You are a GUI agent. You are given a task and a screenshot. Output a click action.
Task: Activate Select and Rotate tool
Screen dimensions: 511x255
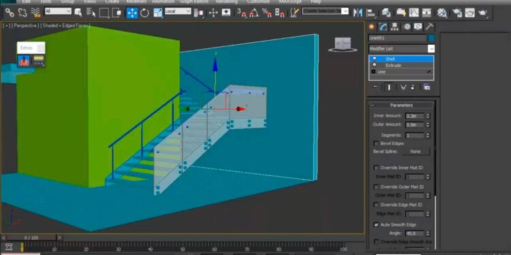(144, 13)
